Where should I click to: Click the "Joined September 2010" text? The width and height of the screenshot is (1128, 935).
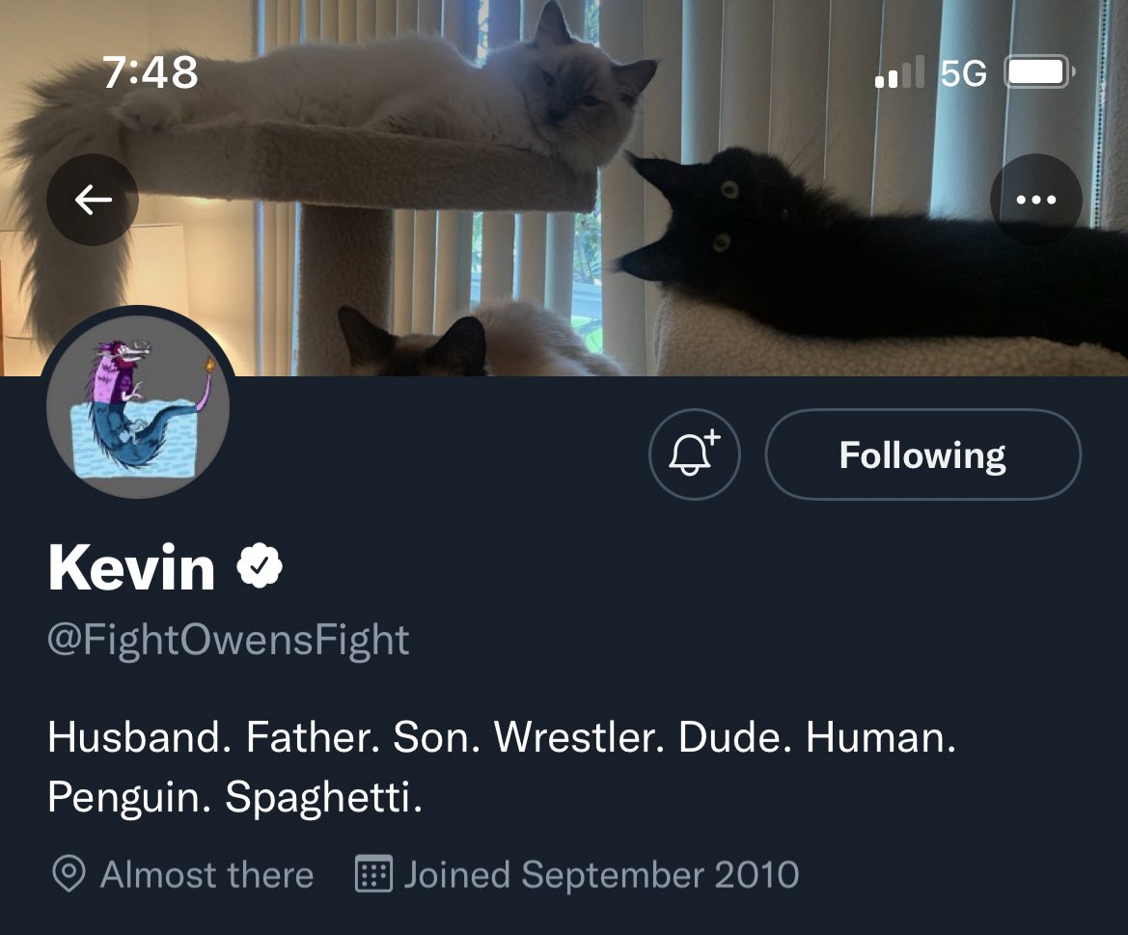tap(601, 874)
